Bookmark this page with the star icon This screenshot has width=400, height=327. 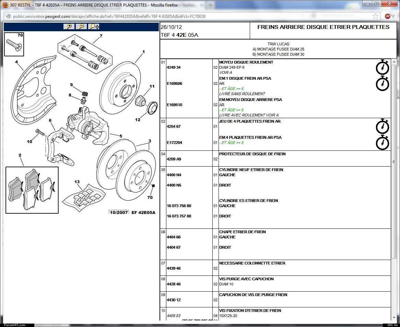[x=376, y=16]
